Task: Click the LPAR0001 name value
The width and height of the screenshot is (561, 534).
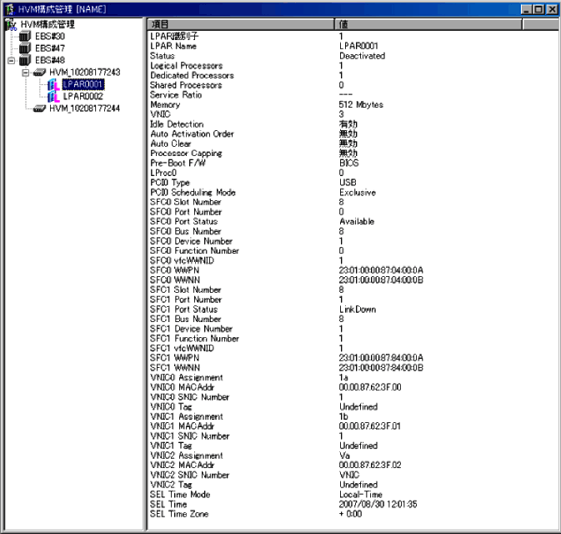Action: [358, 46]
